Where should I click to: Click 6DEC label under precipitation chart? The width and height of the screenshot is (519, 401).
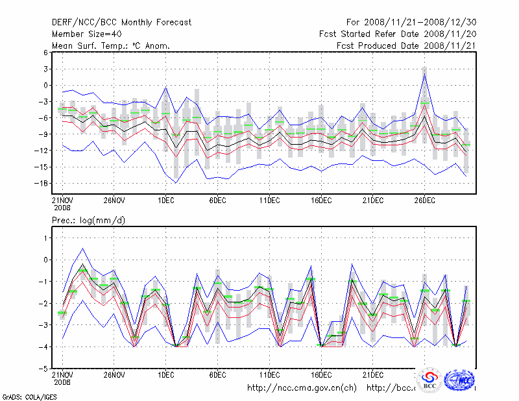click(x=217, y=374)
